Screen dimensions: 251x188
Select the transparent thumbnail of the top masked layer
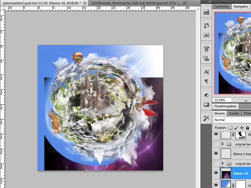(226, 135)
